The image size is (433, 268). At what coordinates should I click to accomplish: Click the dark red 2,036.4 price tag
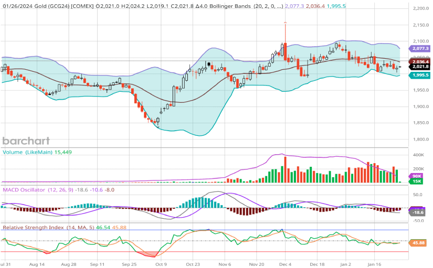420,61
